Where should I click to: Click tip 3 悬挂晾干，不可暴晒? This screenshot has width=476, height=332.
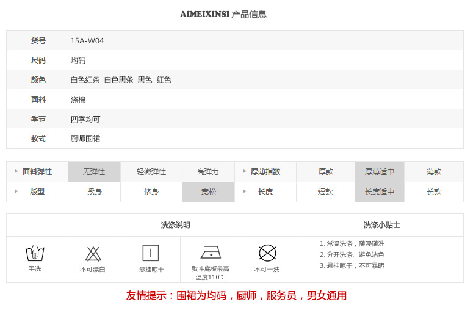(352, 266)
